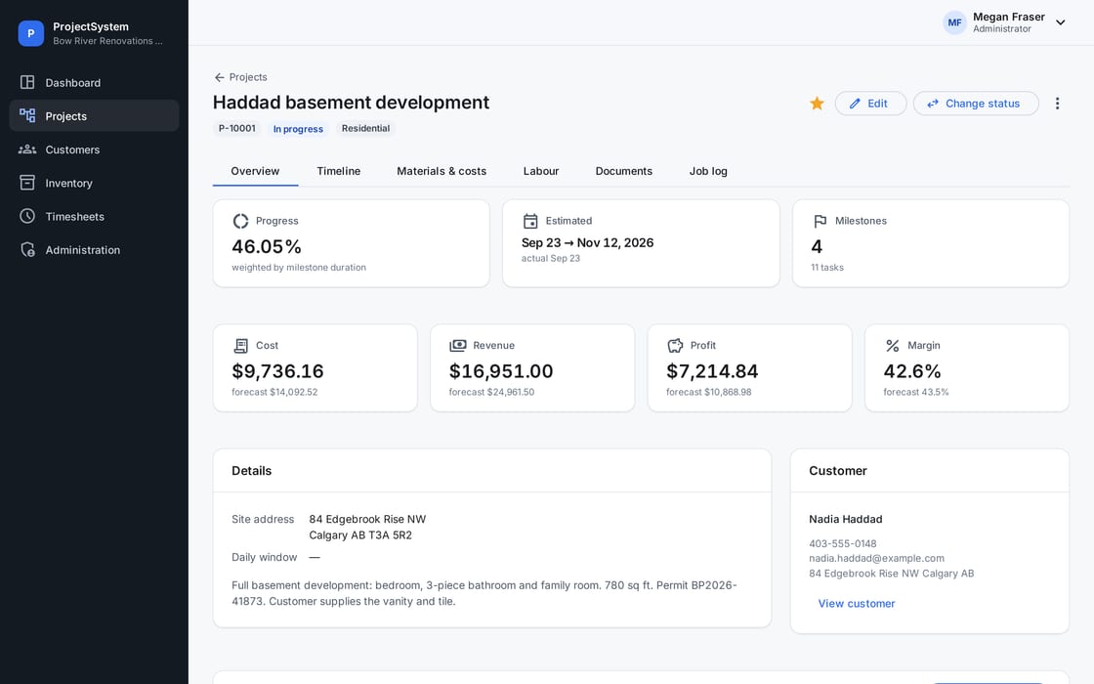Click forecast $14,092.52 text

tap(274, 392)
